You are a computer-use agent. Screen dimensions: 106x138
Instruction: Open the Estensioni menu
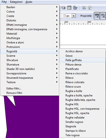click(16, 2)
